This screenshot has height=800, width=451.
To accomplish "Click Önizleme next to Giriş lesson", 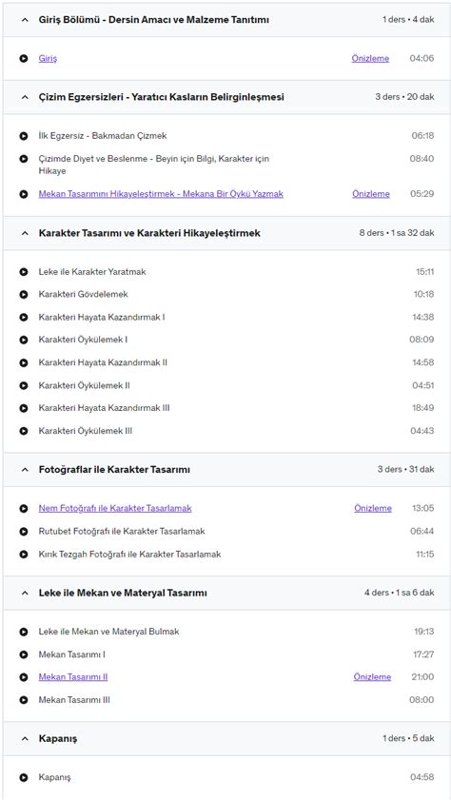I will click(x=370, y=59).
